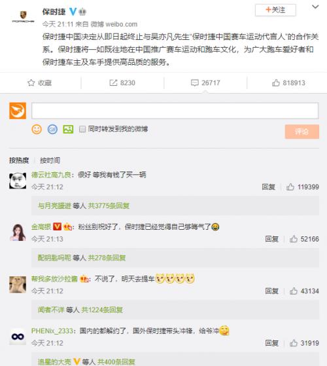The image size is (327, 366).
Task: Insert a GIF with the GIF icon
Action: tap(52, 129)
